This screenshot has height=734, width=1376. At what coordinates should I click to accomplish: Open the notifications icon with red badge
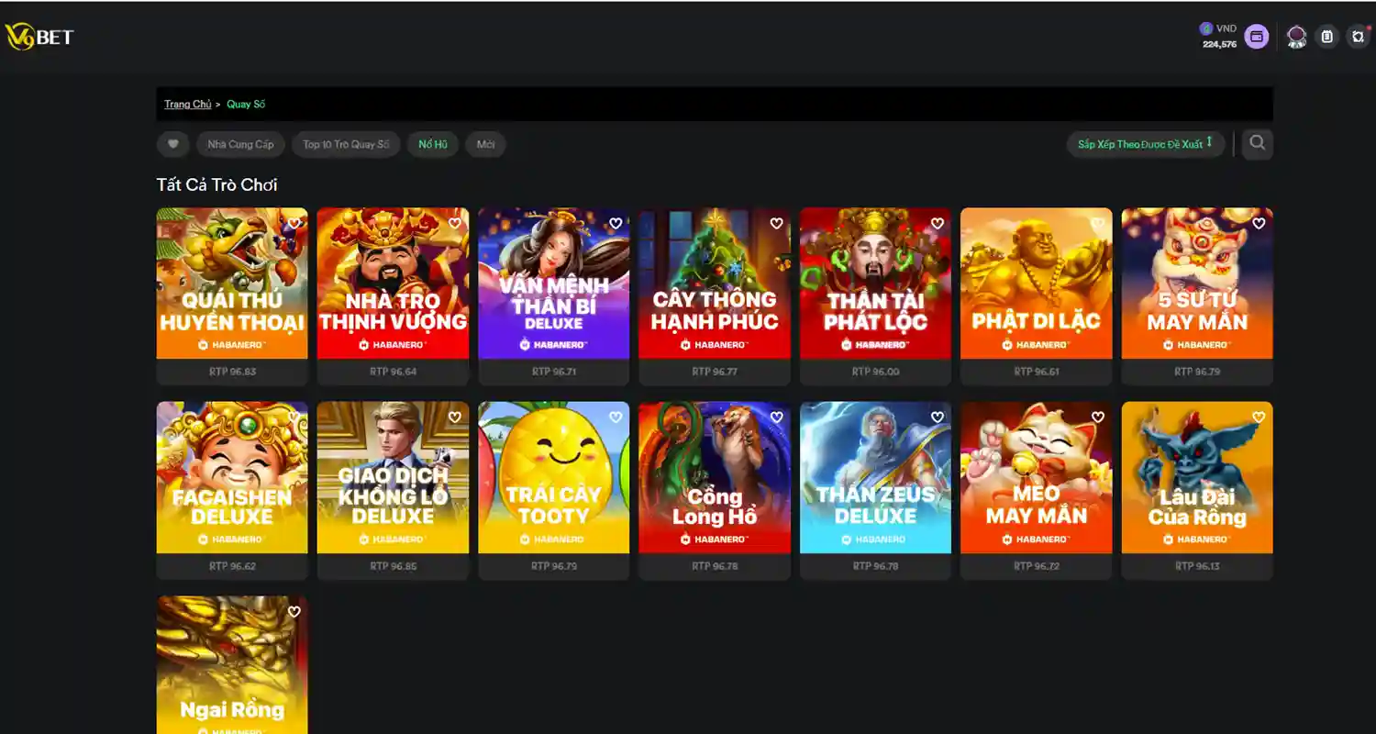(x=1359, y=37)
